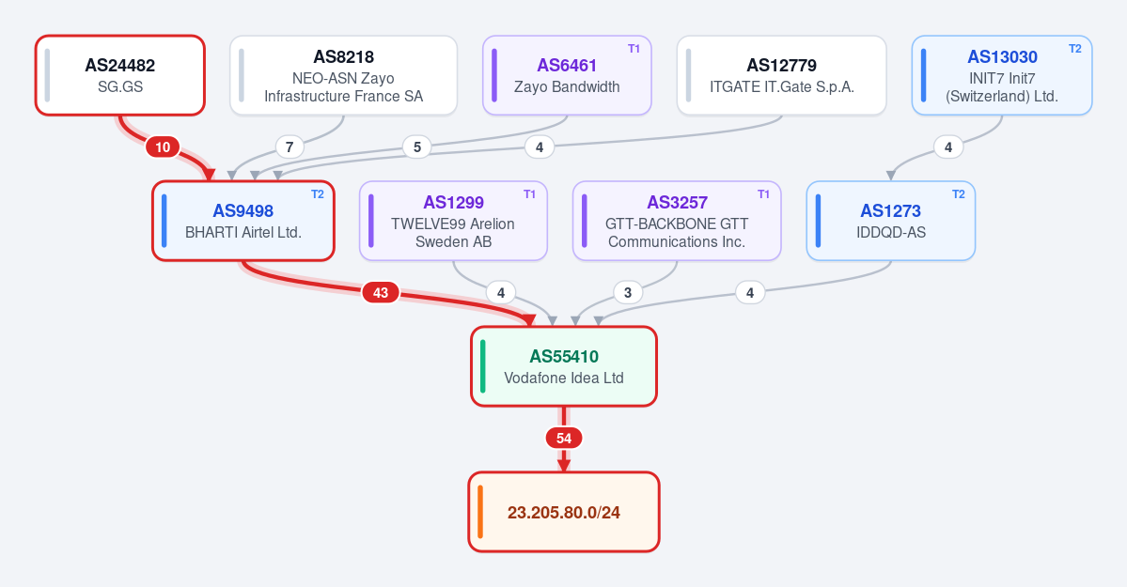The height and width of the screenshot is (587, 1127).
Task: Click the red edge badge labeled 43
Action: (381, 292)
